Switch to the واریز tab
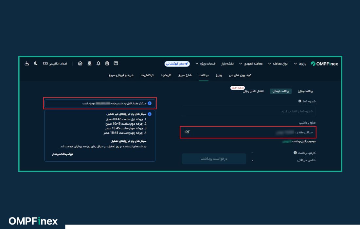 [219, 75]
